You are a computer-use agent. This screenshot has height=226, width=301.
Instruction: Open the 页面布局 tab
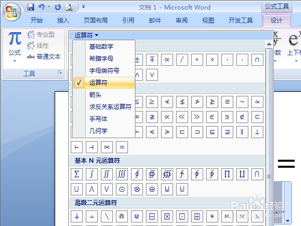click(x=96, y=20)
